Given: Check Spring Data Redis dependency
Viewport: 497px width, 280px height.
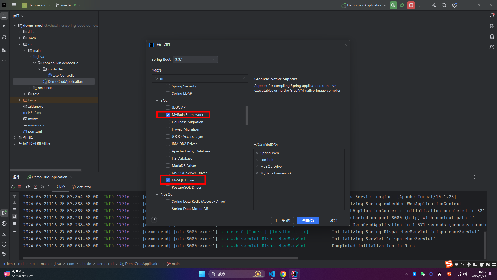Looking at the screenshot, I should 168,201.
